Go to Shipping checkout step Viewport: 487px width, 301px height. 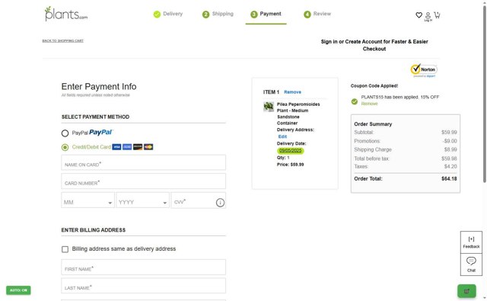pos(218,14)
